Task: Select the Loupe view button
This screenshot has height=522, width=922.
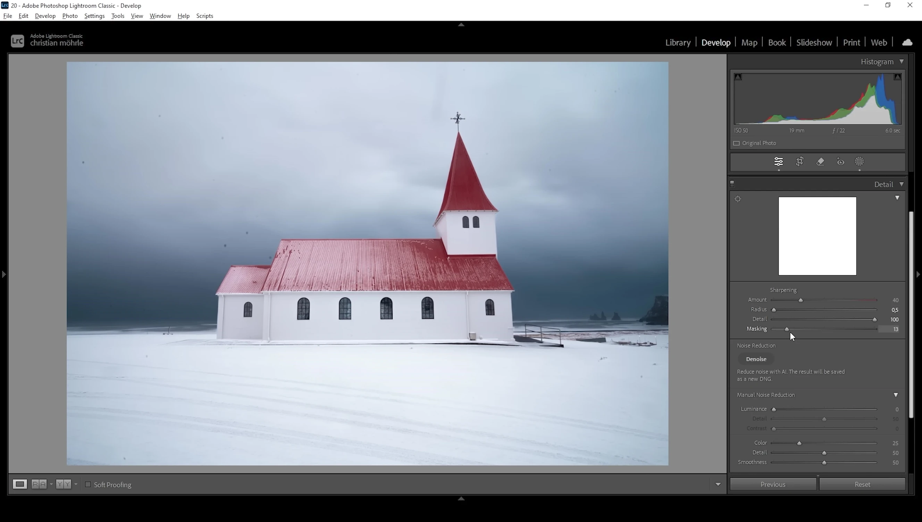Action: [x=20, y=484]
